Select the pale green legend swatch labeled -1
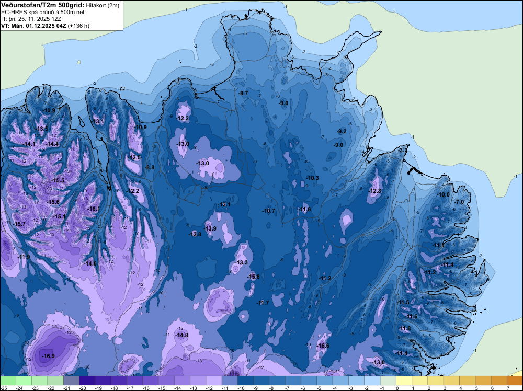 point(388,381)
